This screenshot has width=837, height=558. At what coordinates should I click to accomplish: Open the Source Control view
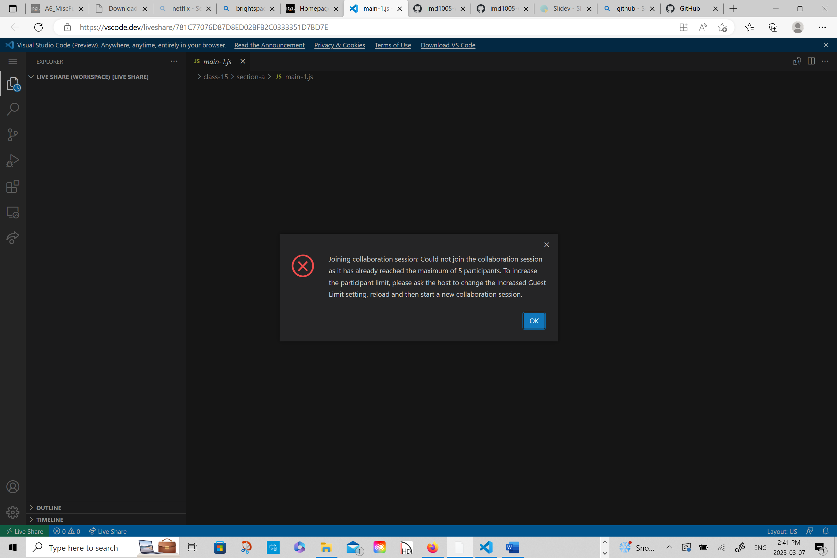13,135
